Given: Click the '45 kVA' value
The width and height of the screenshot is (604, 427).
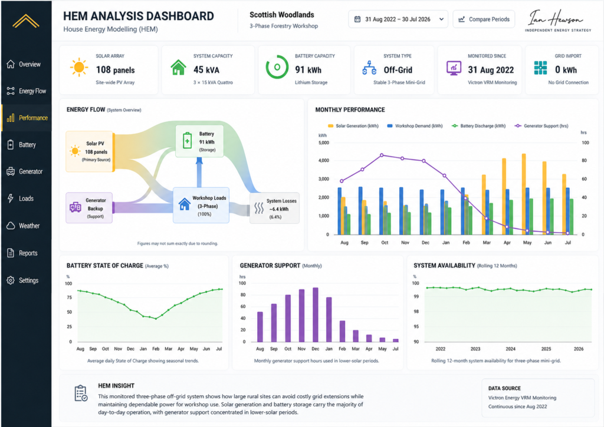Looking at the screenshot, I should (206, 69).
